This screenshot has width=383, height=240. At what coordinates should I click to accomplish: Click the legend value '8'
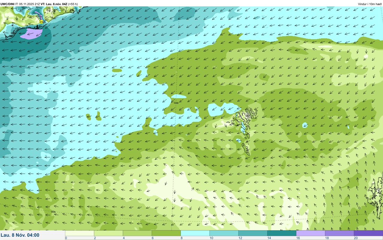pyautogui.click(x=182, y=238)
